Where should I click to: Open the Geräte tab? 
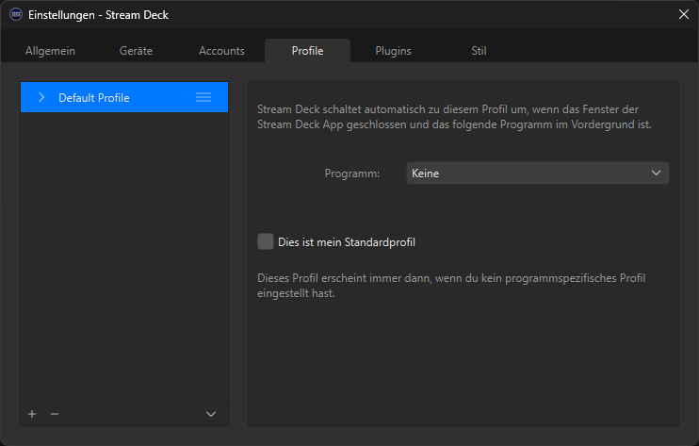[136, 51]
